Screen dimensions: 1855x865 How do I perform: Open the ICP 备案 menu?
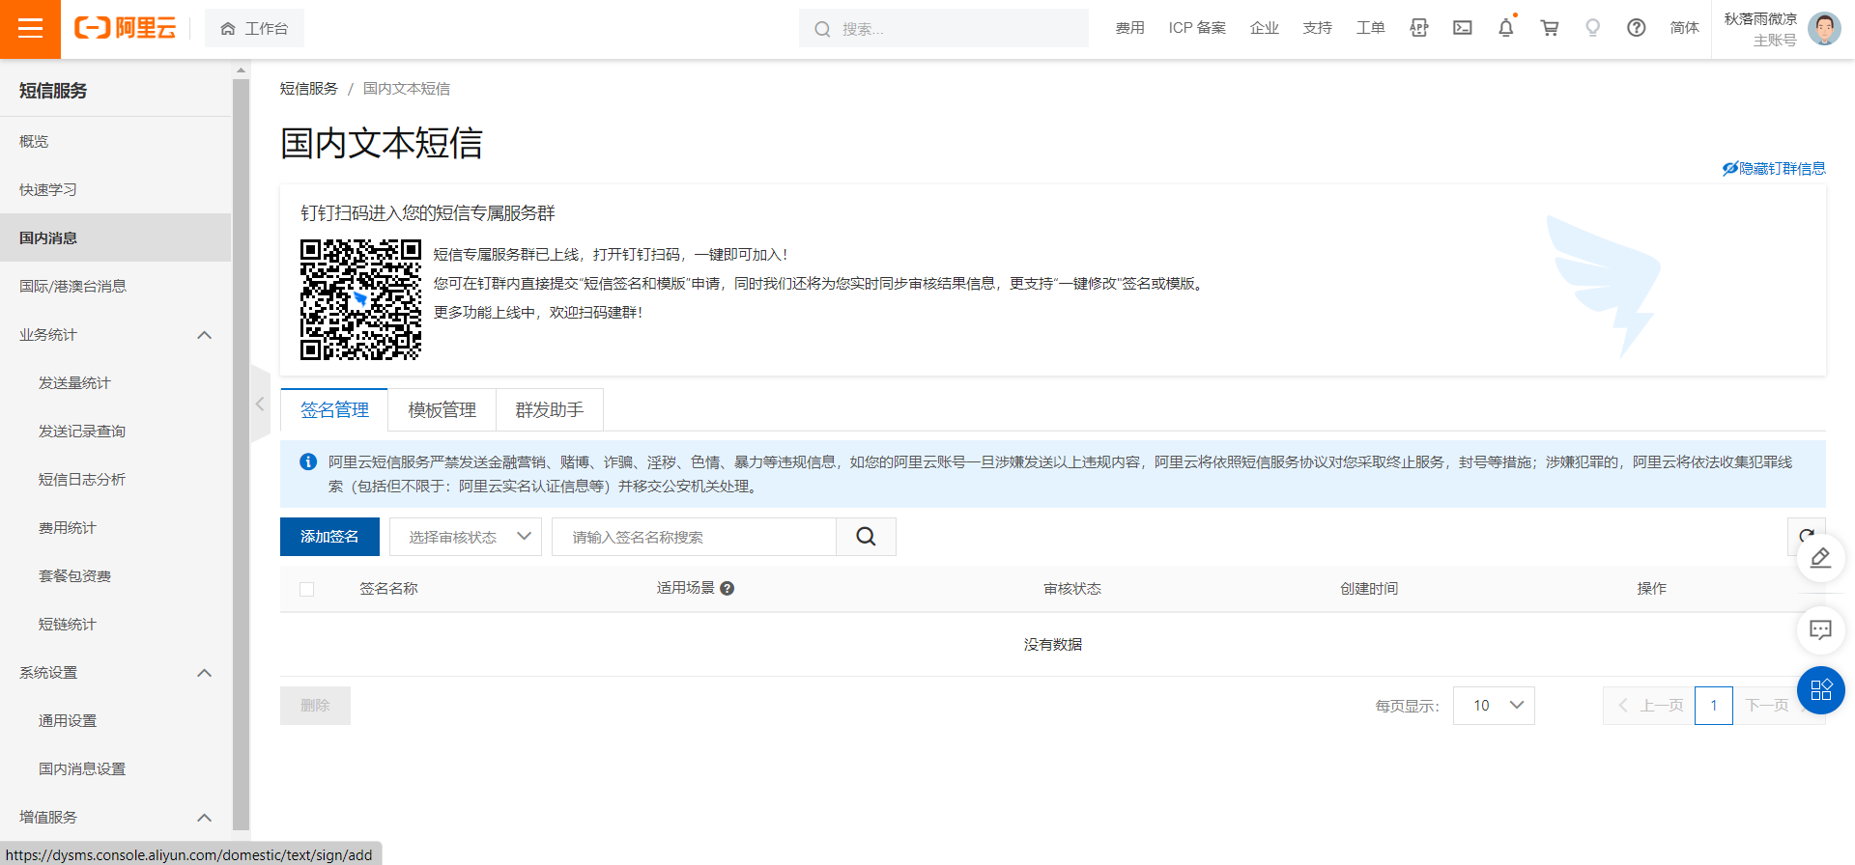(1197, 28)
